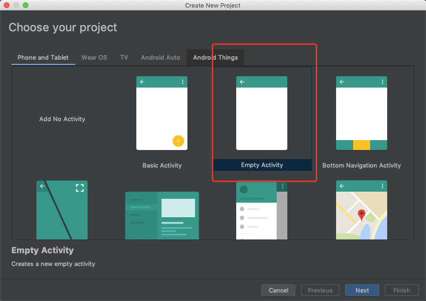The height and width of the screenshot is (301, 426).
Task: Click the Choose your project heading
Action: [63, 28]
